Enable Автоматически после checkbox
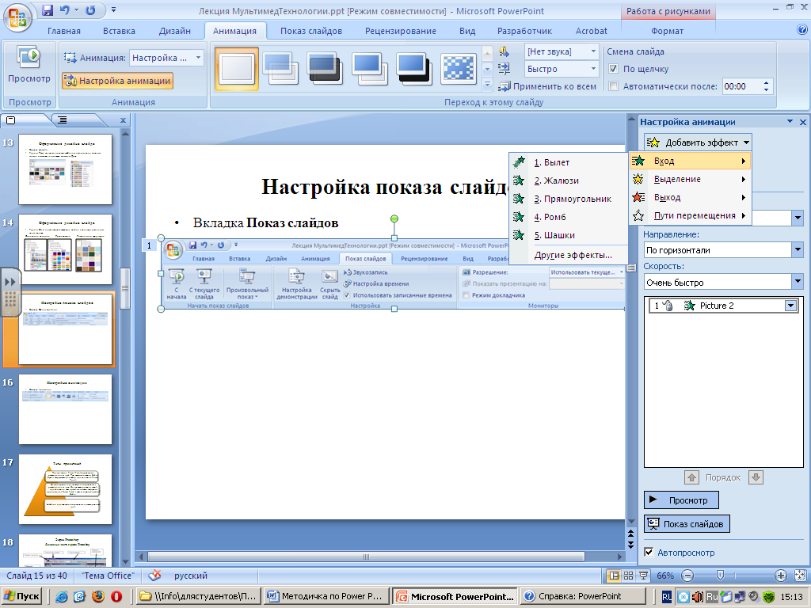The image size is (811, 608). coord(614,86)
